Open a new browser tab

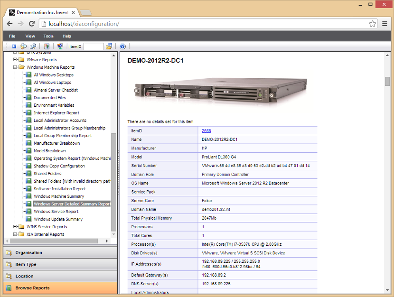click(x=86, y=12)
